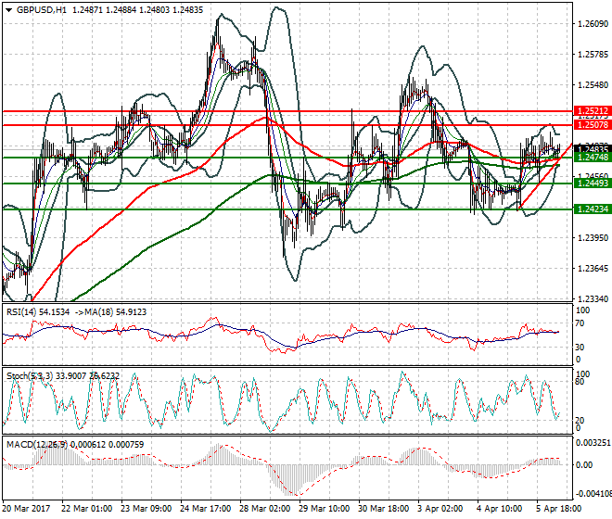Viewport: 612px width, 519px height.
Task: Click the 1.26090 price scale value
Action: [x=593, y=24]
